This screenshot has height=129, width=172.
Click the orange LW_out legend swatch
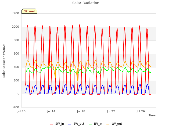(108, 124)
